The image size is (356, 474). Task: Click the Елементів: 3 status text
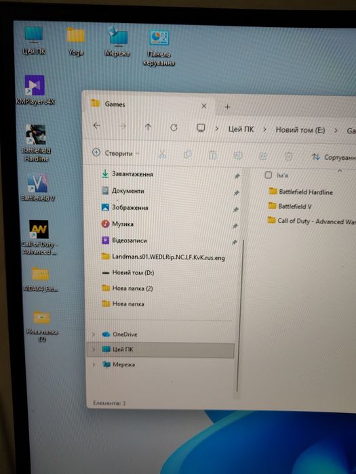[109, 403]
